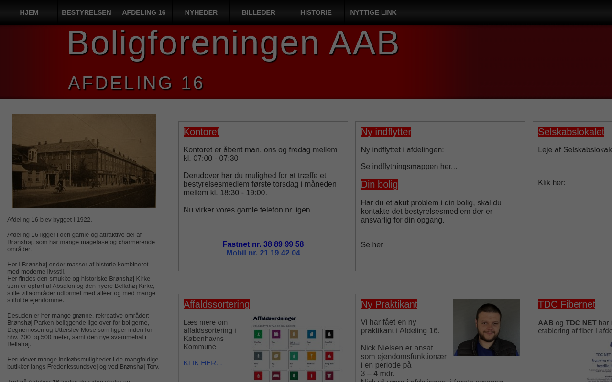Click the 'TDC Fibernet' heading

click(567, 304)
